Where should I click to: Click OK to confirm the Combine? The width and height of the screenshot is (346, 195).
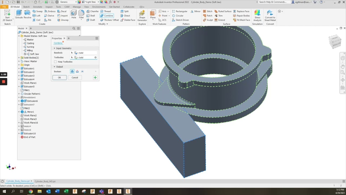click(x=59, y=77)
